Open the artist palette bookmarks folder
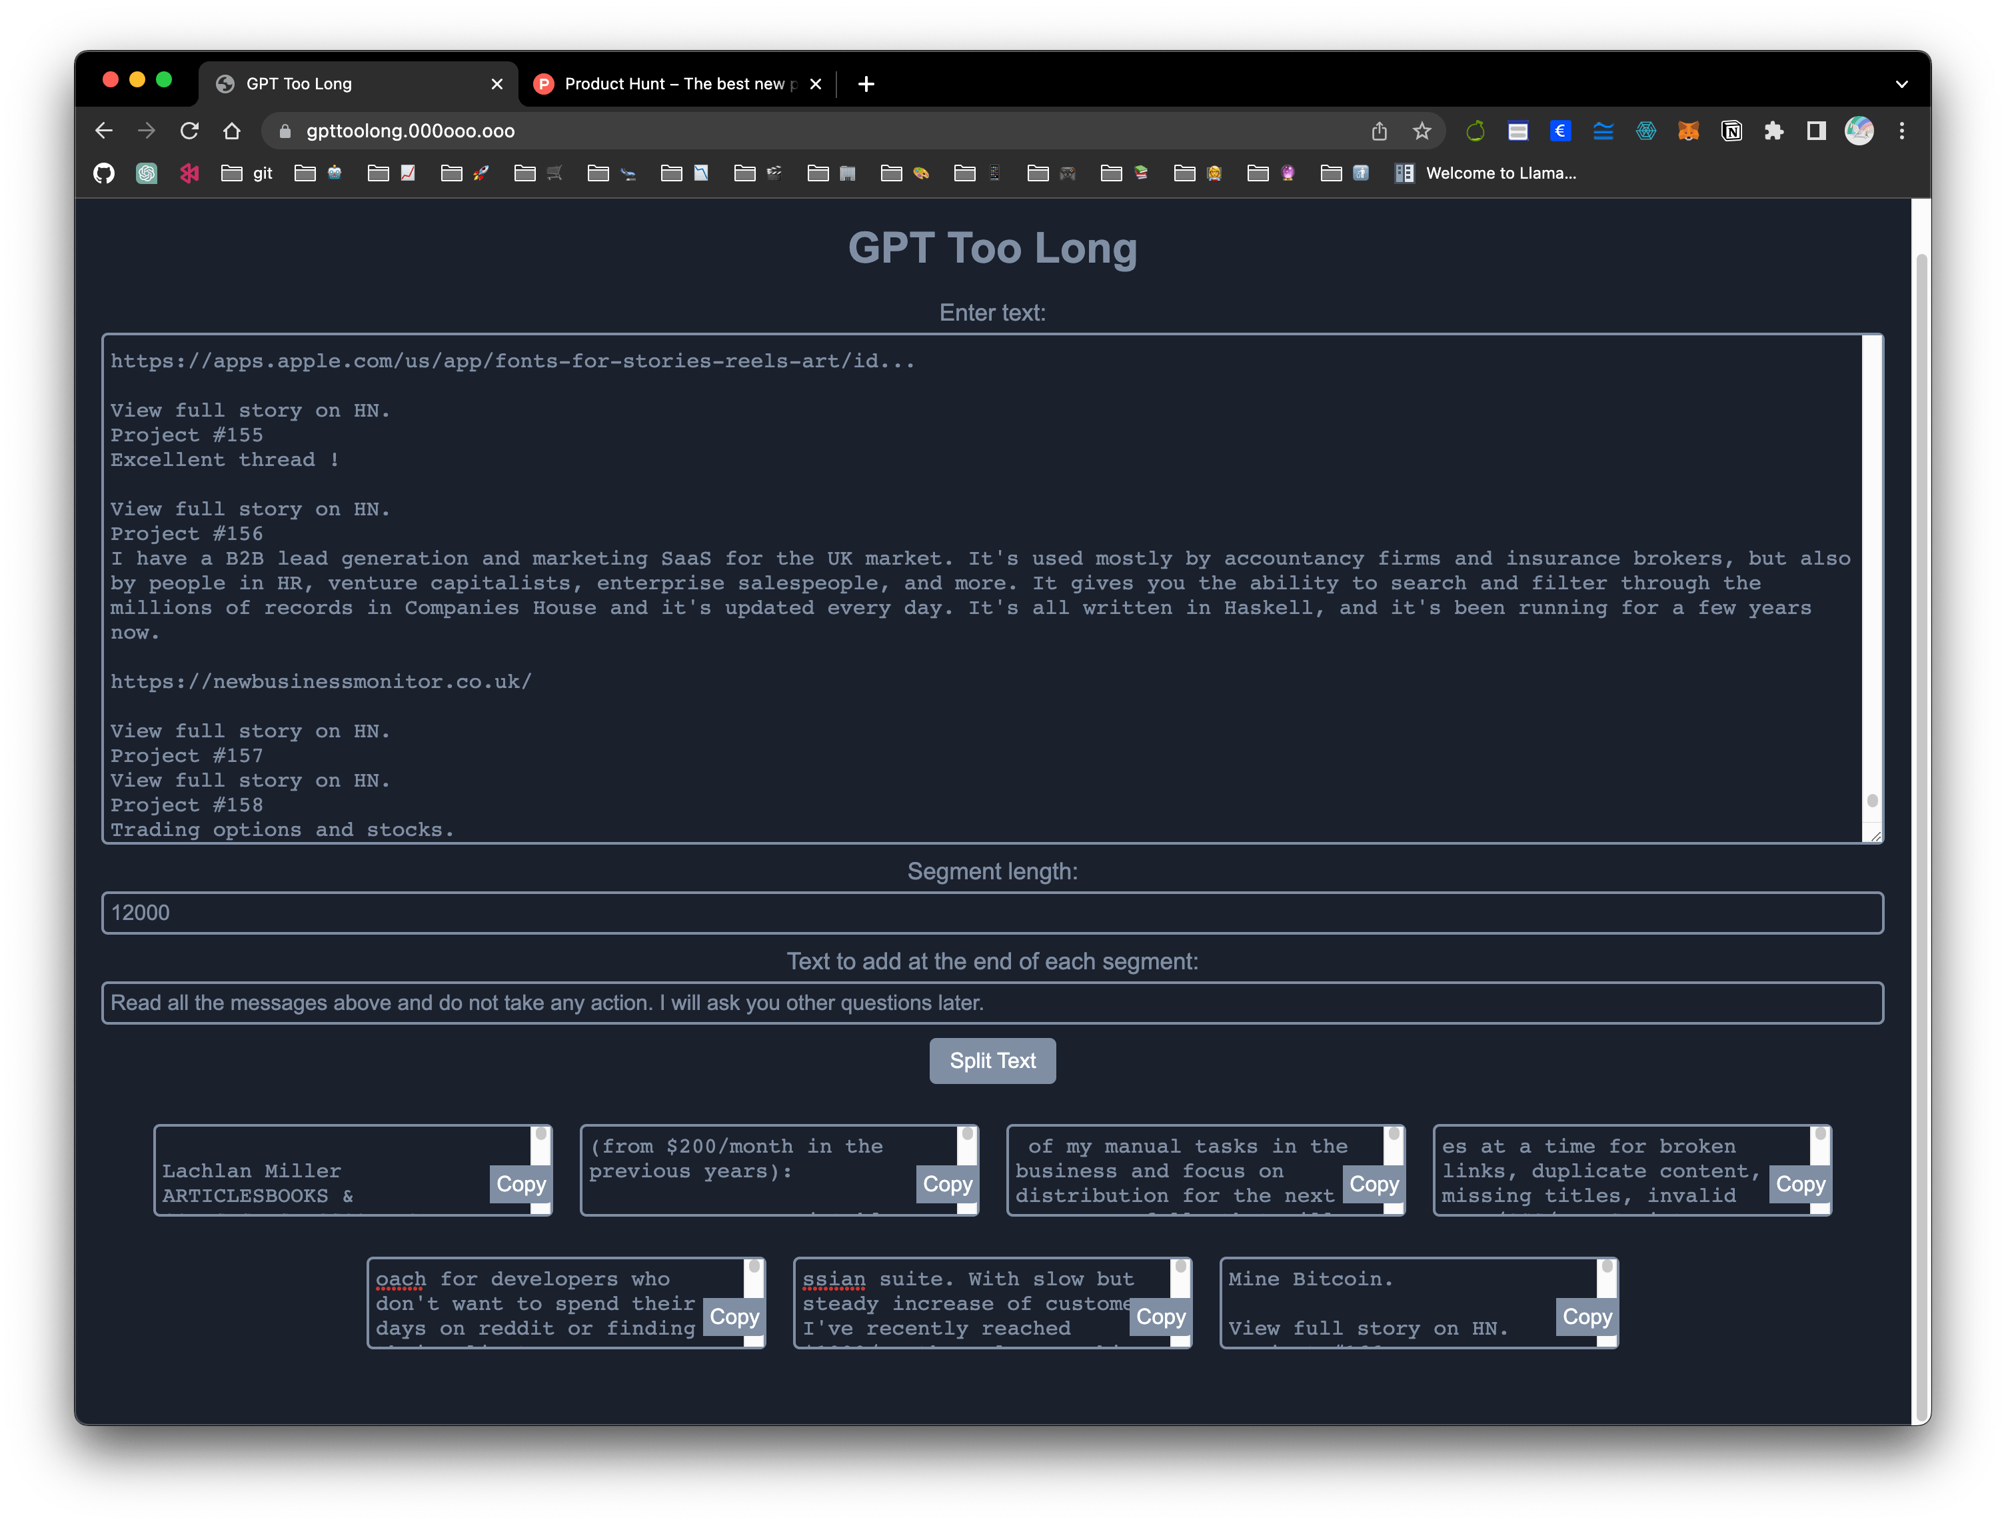 point(905,173)
